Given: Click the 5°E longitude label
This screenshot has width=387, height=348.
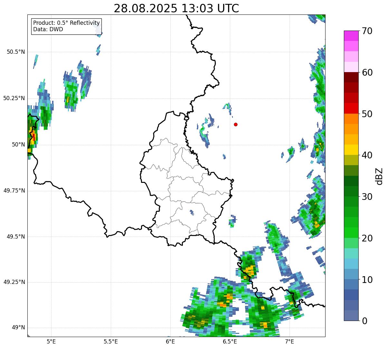Looking at the screenshot, I should 51,341.
